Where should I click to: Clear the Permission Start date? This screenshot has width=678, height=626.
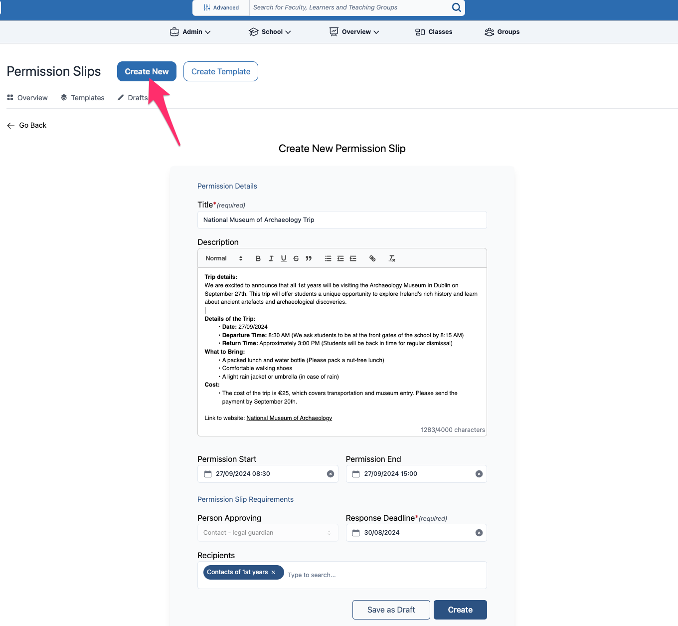tap(331, 474)
